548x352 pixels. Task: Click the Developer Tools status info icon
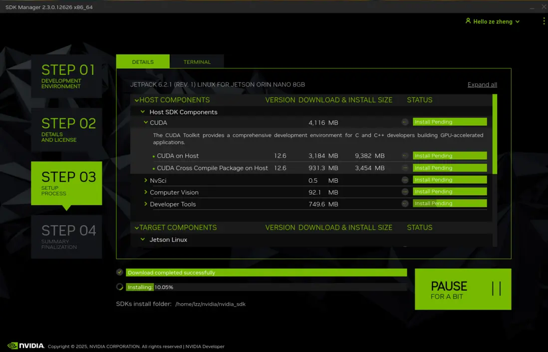pyautogui.click(x=405, y=203)
